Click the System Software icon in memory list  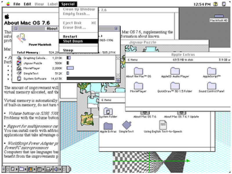(x=19, y=78)
